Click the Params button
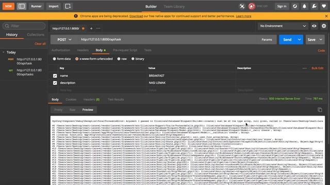The width and height of the screenshot is (330, 185). [x=267, y=40]
